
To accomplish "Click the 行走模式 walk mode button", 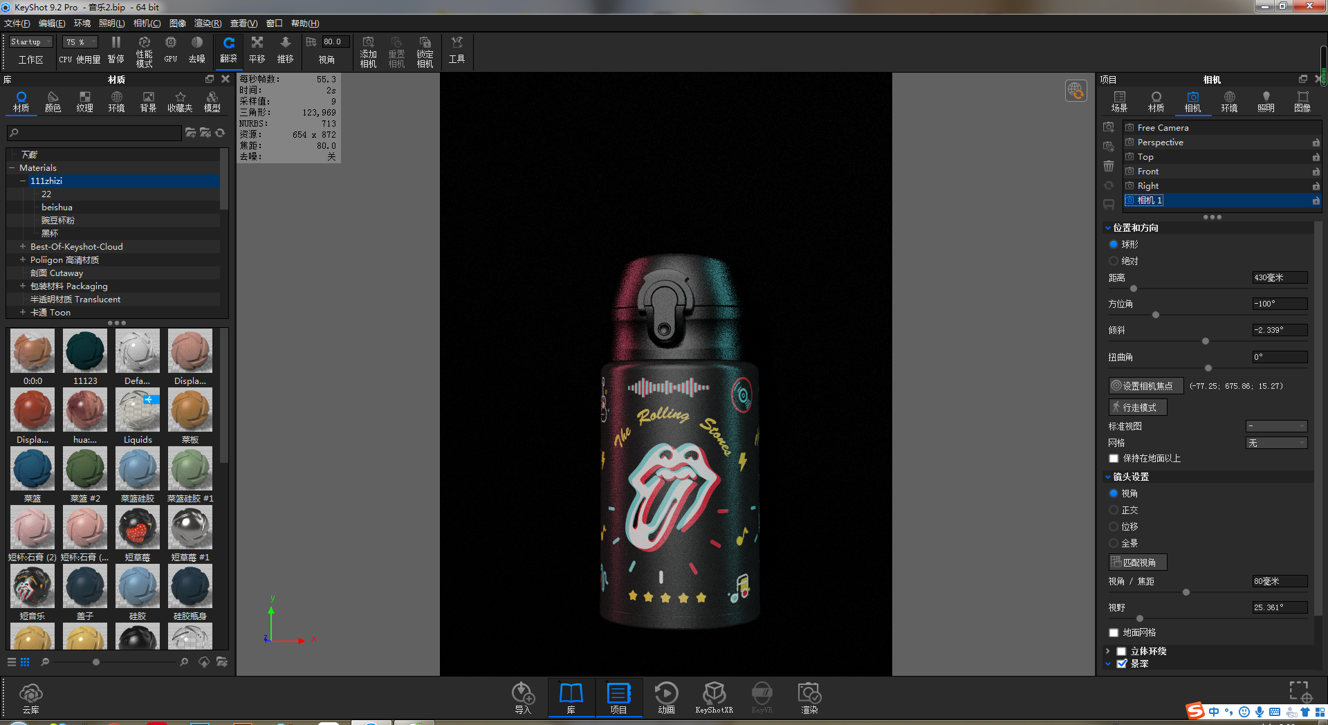I will coord(1137,407).
